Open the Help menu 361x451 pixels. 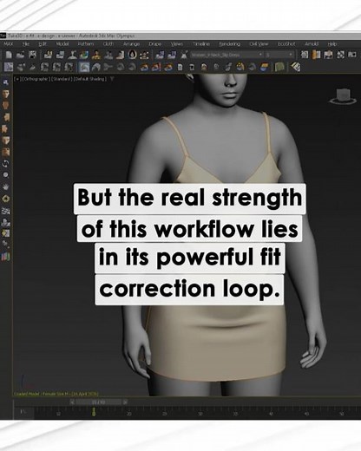331,44
